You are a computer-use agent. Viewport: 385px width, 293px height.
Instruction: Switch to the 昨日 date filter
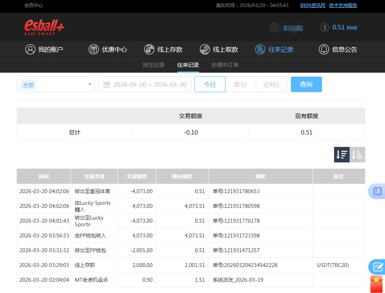coord(240,84)
